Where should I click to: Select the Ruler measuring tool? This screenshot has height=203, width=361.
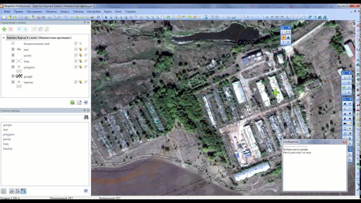(195, 17)
